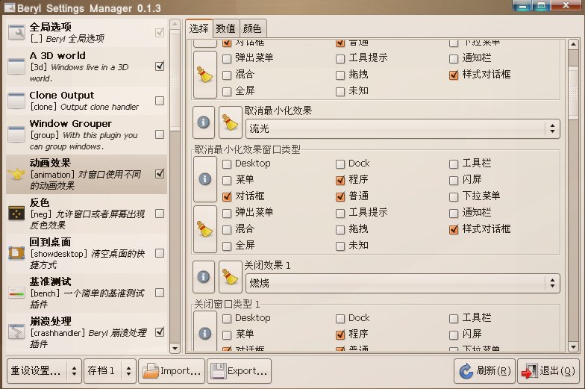Screen dimensions: 585x389
Task: Enable the Window Grouper plugin checkbox
Action: click(160, 134)
